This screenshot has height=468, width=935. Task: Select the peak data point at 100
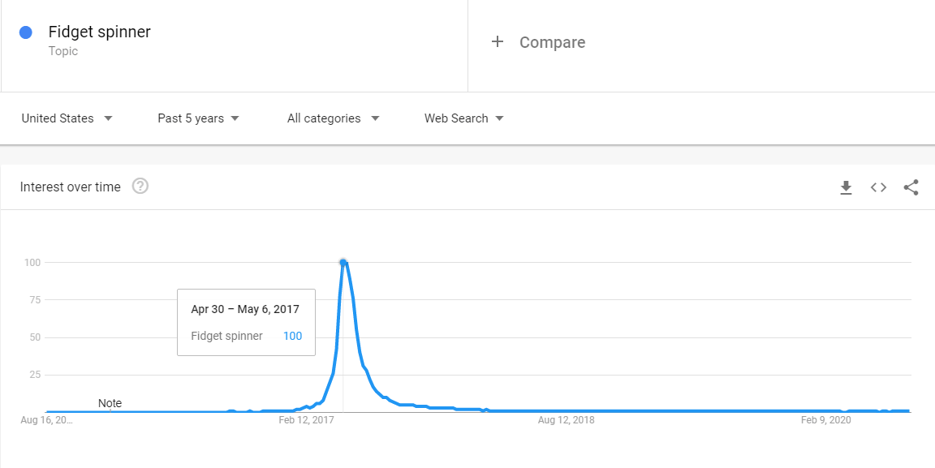343,262
